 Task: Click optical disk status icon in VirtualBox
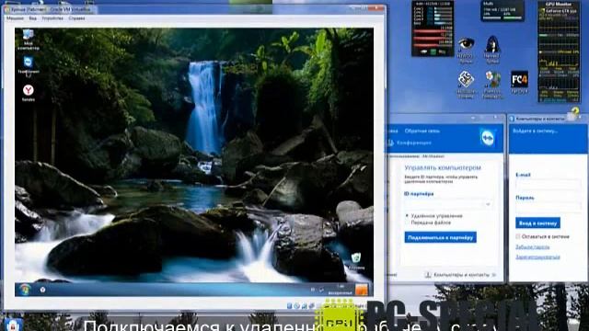(296, 306)
